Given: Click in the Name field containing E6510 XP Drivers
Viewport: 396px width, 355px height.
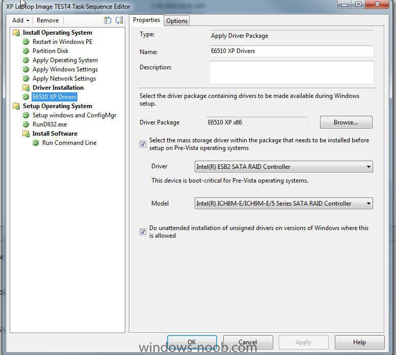Looking at the screenshot, I should [x=292, y=51].
